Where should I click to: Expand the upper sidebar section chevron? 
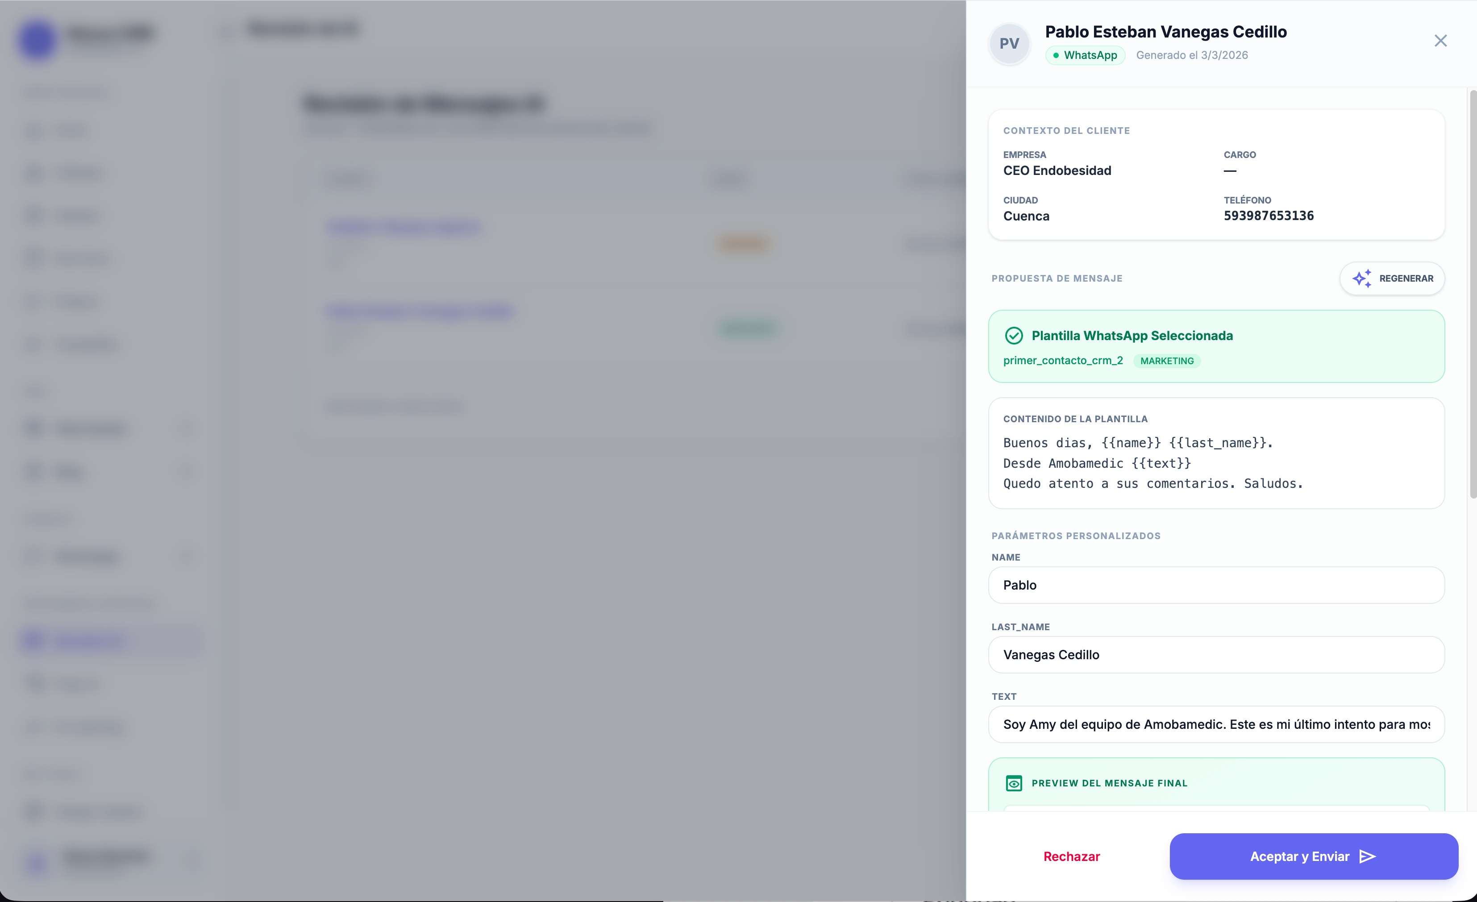click(187, 428)
